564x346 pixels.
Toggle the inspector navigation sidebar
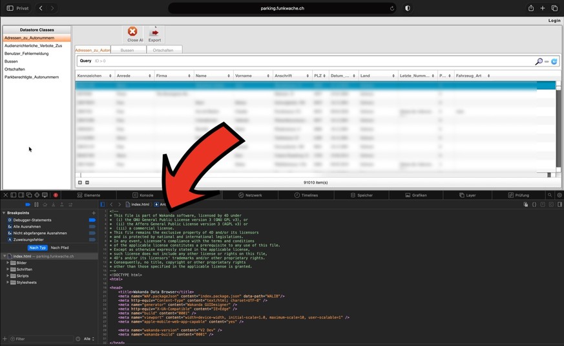click(103, 204)
